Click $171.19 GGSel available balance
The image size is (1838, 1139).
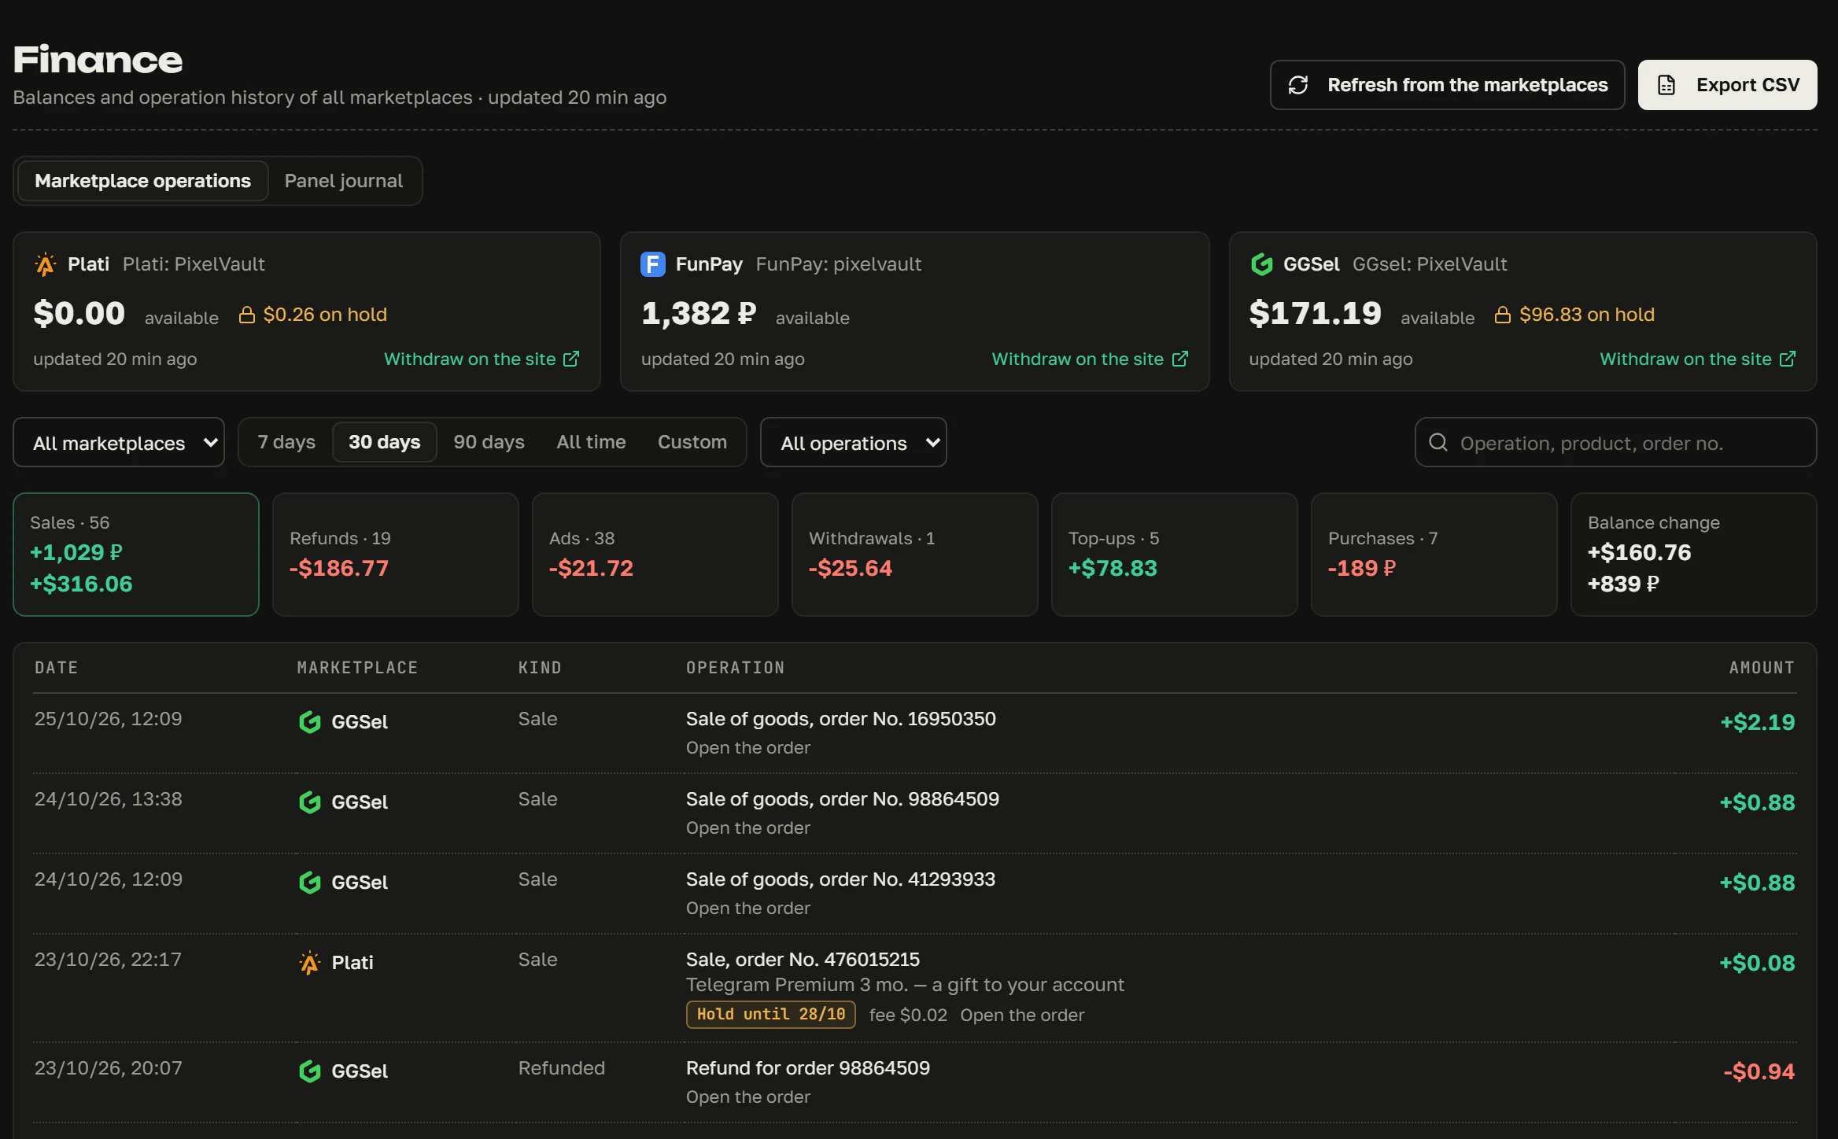point(1315,313)
